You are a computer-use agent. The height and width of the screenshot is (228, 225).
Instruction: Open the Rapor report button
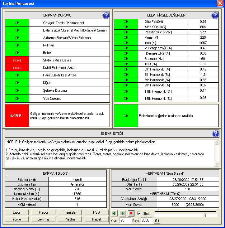tap(43, 212)
